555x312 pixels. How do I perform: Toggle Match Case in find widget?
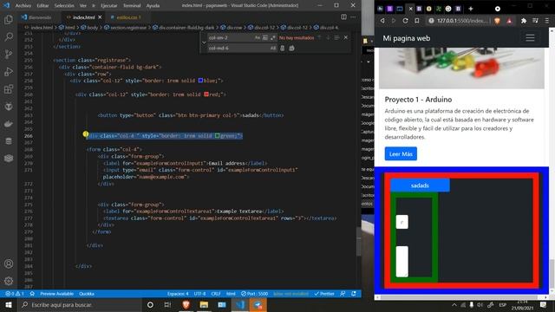pyautogui.click(x=258, y=37)
